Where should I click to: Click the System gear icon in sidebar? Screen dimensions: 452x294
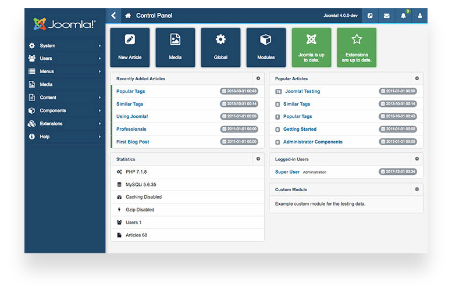[x=32, y=45]
